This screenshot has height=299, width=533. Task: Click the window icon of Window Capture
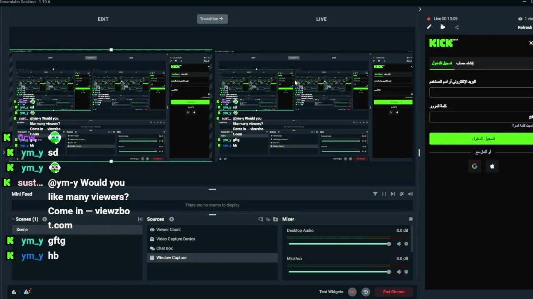pyautogui.click(x=152, y=258)
